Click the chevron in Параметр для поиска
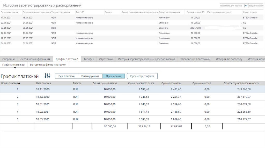Screen dimensions: 265x148 246,6
